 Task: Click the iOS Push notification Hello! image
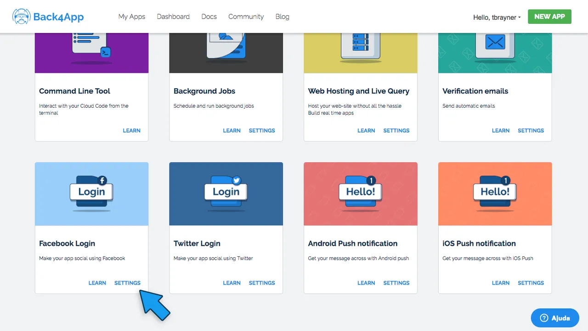(x=495, y=193)
